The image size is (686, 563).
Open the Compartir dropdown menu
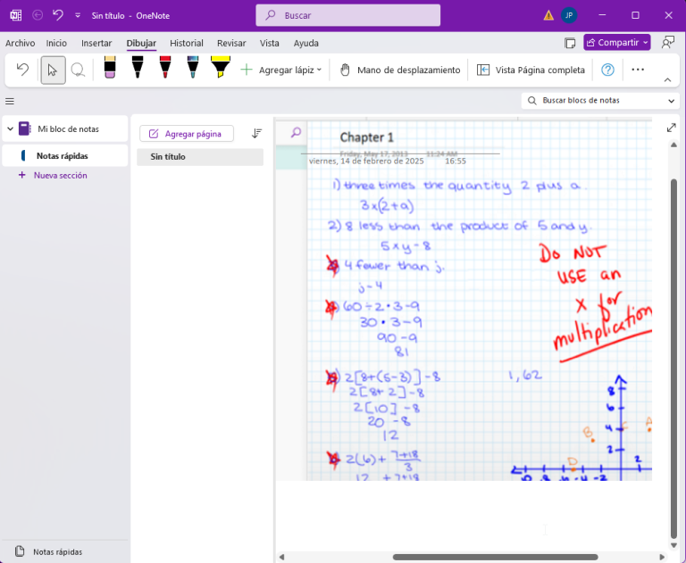(x=617, y=42)
